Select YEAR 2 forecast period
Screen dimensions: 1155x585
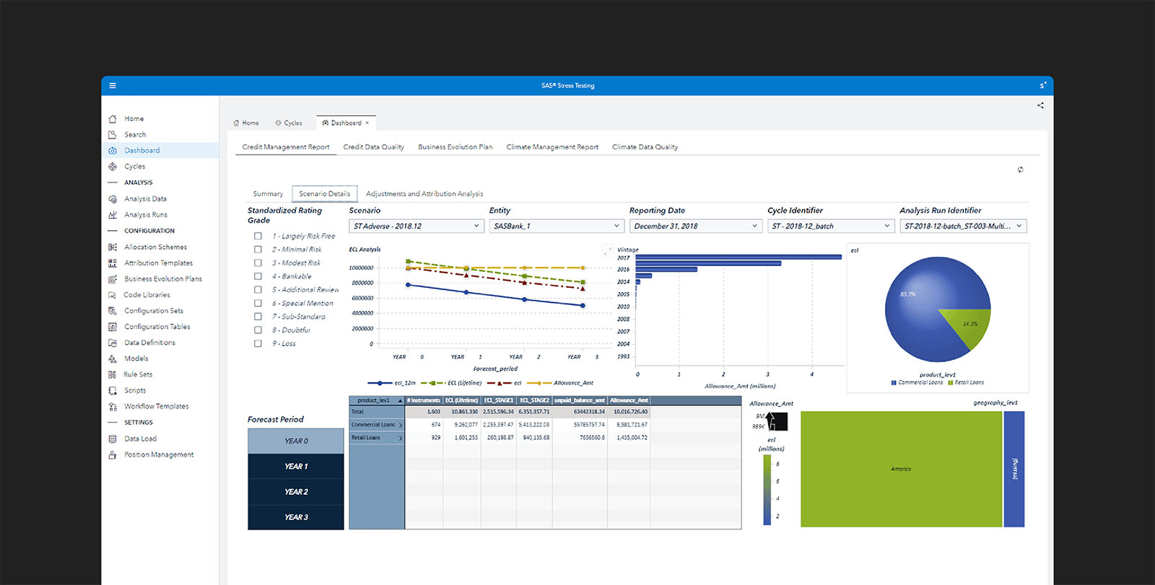point(296,492)
